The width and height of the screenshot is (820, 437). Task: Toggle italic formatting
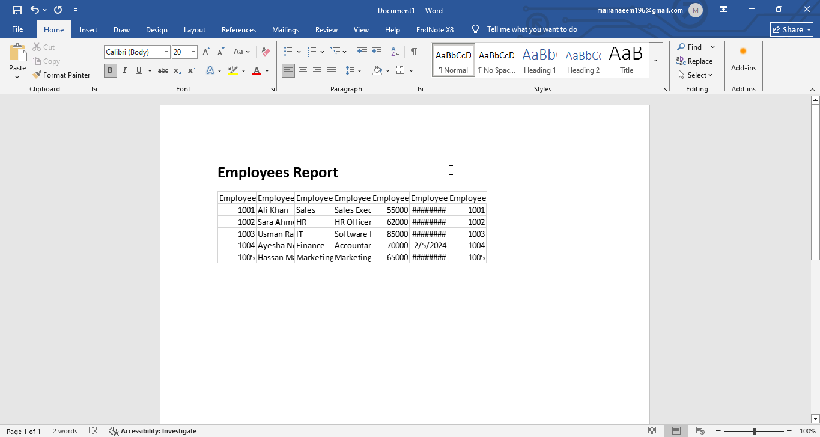(x=124, y=70)
